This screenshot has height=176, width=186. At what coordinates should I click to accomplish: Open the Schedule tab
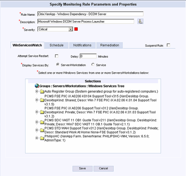[56, 45]
